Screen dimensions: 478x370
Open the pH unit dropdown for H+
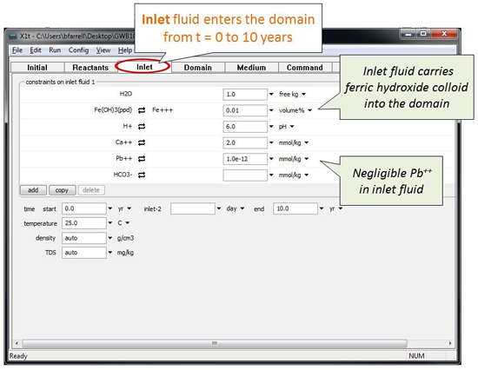click(x=292, y=127)
